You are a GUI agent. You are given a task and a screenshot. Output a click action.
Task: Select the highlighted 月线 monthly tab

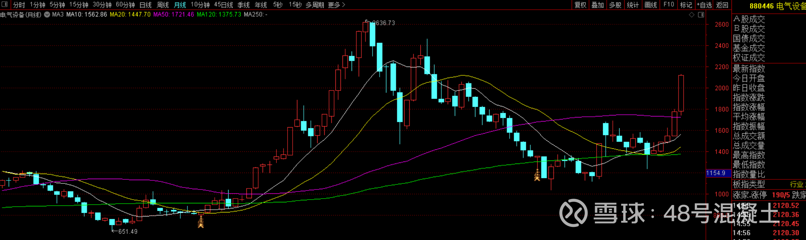(x=180, y=5)
